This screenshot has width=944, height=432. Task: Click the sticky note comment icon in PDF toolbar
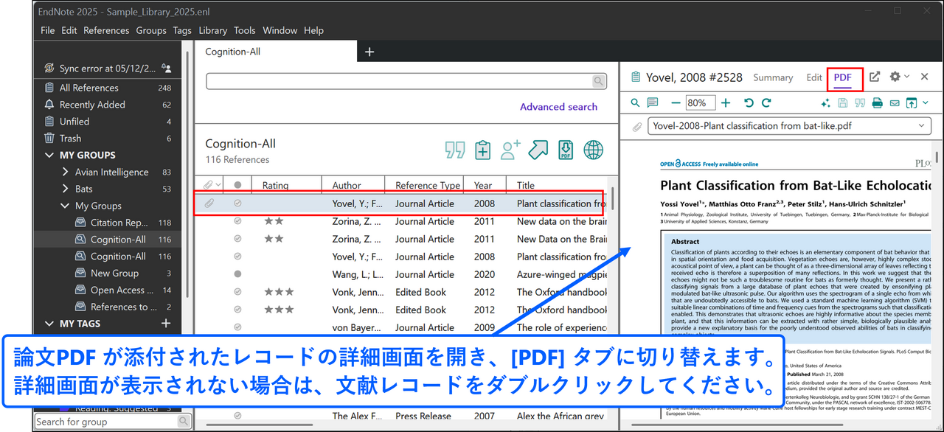(x=653, y=103)
